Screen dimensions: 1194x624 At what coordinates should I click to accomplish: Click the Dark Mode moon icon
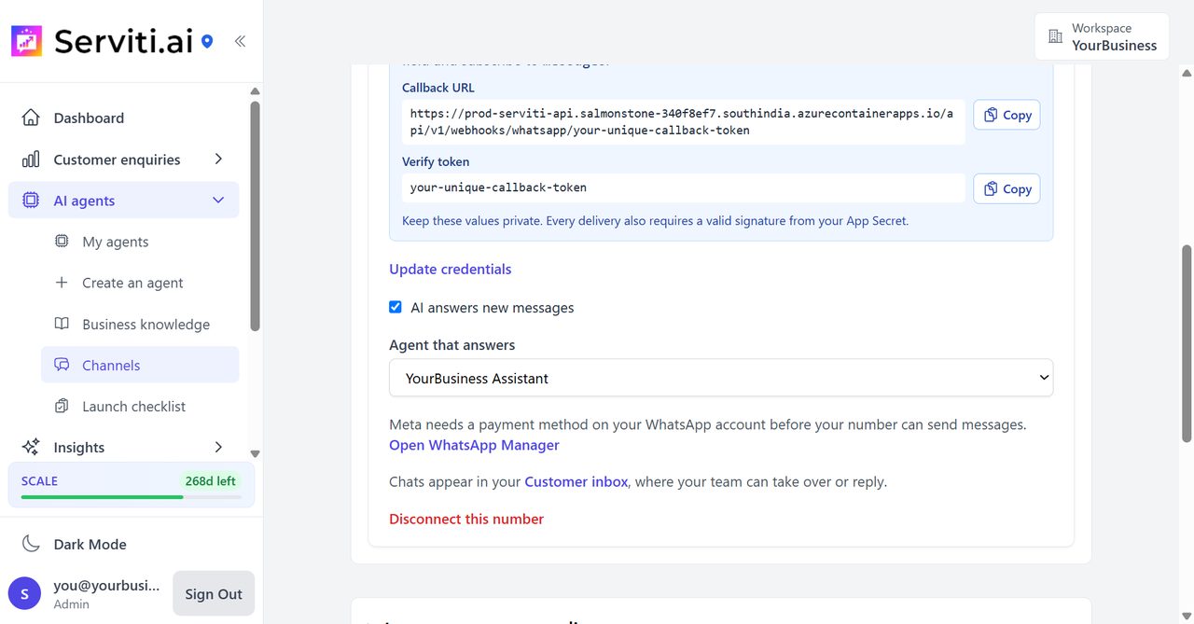(x=31, y=544)
